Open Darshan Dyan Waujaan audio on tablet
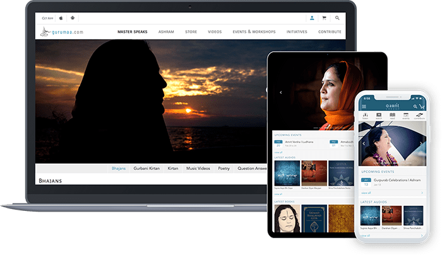The height and width of the screenshot is (255, 442). click(314, 173)
